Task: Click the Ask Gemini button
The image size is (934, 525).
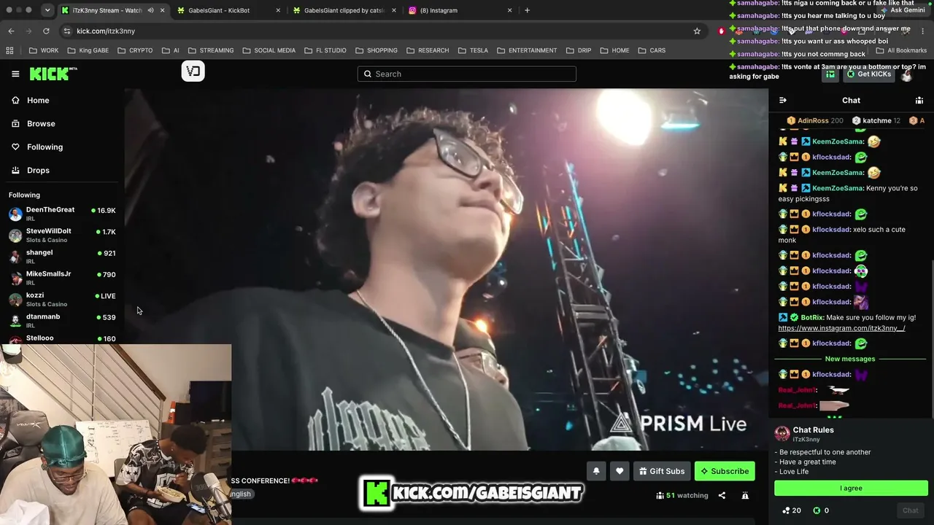Action: click(x=903, y=10)
